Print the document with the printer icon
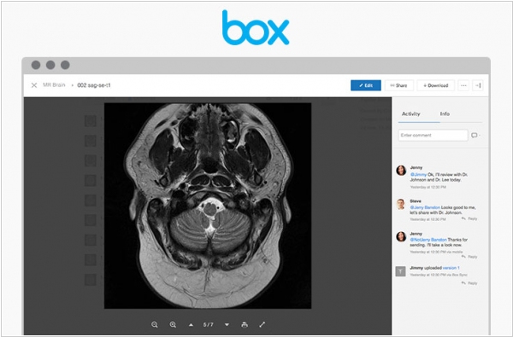This screenshot has height=337, width=513. (x=245, y=324)
